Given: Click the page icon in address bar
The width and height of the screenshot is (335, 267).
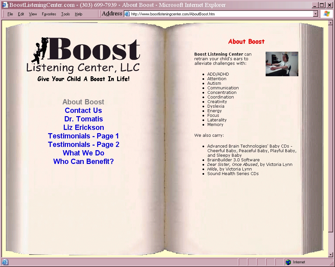Looking at the screenshot, I should pos(127,14).
